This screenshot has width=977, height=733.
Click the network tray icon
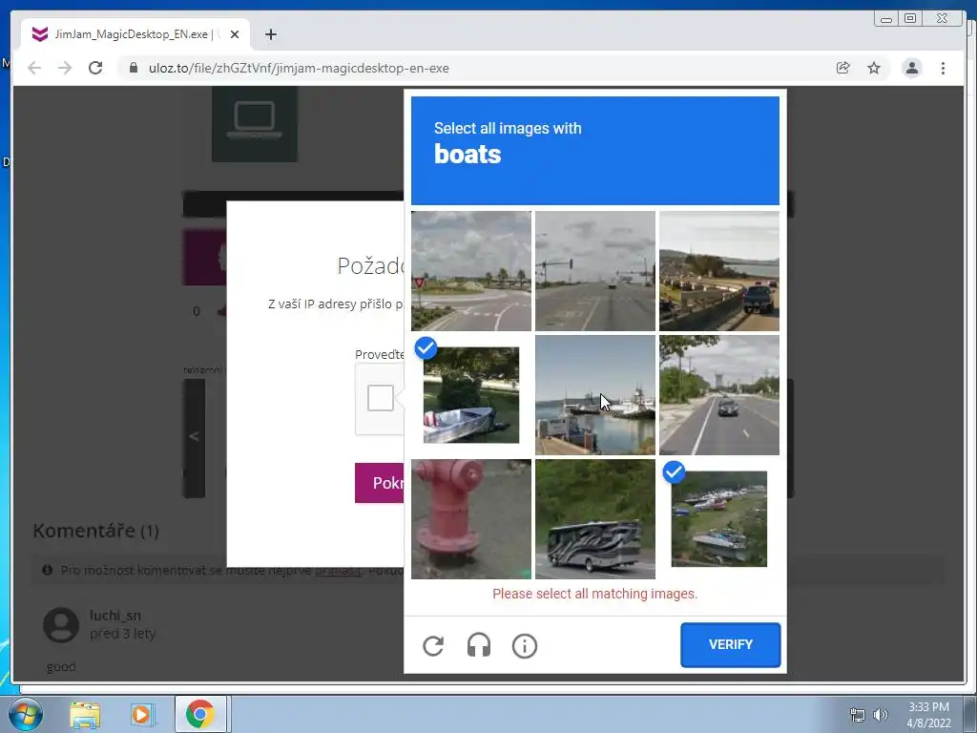858,715
